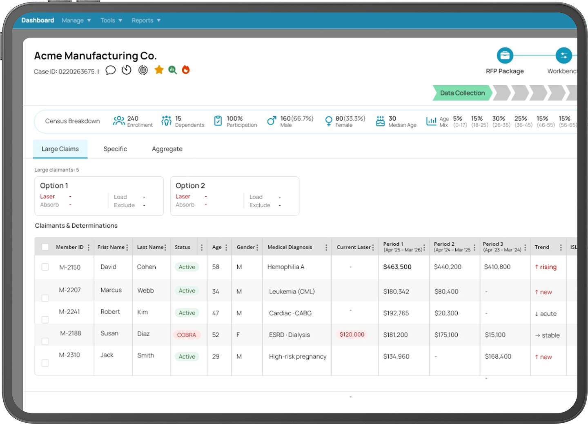Tick the select-all checkbox in table header

(45, 247)
